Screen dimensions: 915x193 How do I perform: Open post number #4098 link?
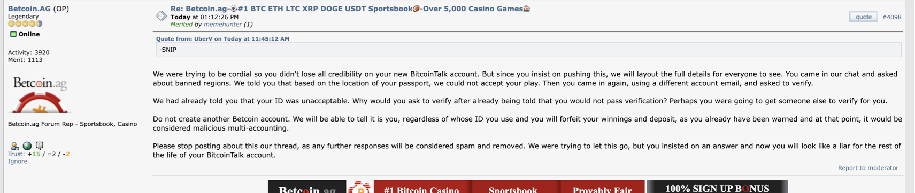(x=891, y=17)
